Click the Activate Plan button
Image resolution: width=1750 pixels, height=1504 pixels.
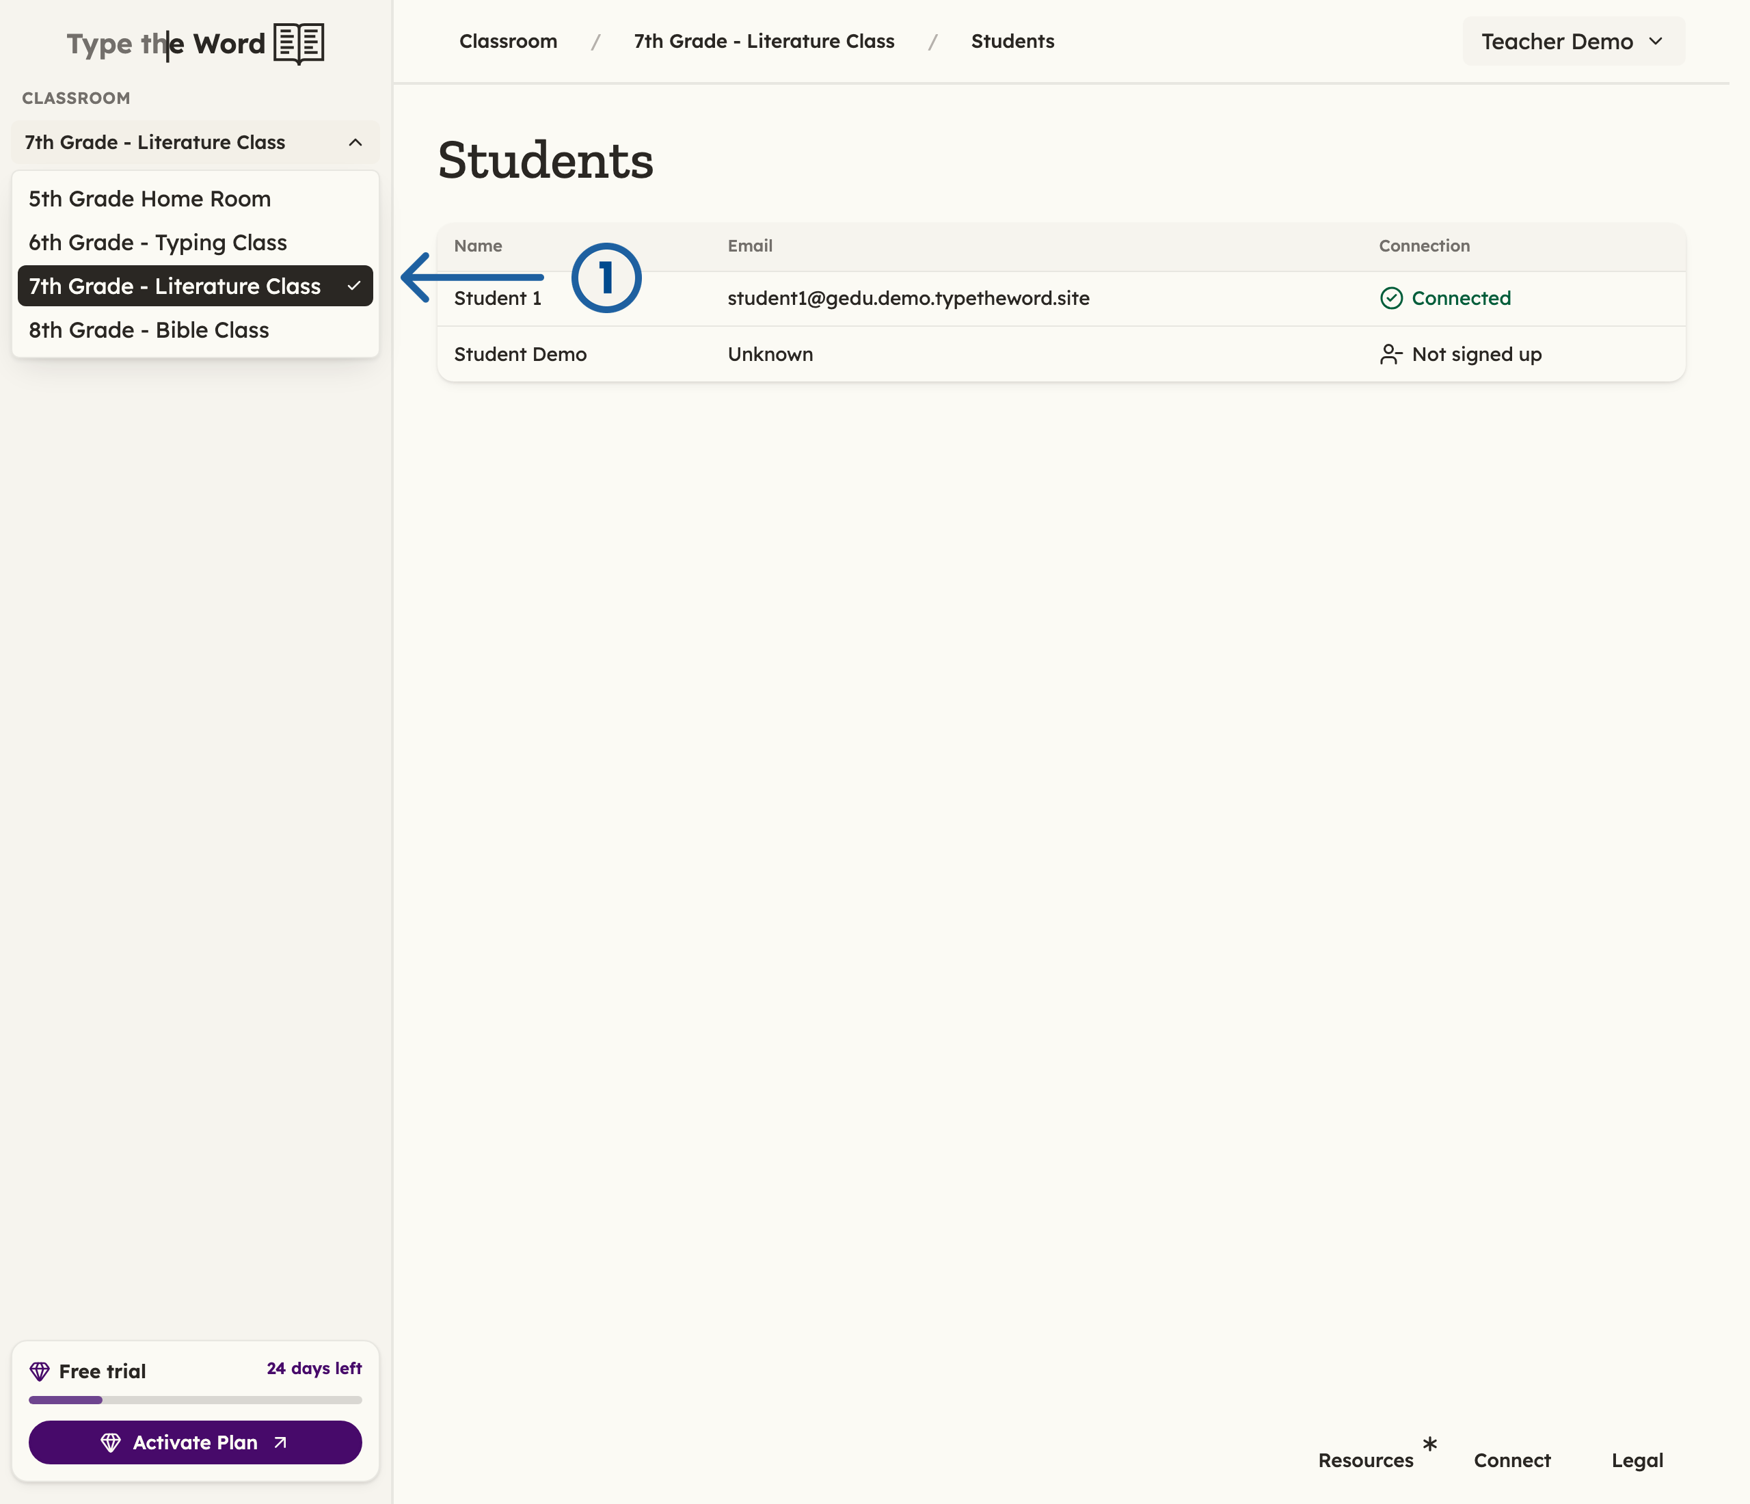point(195,1442)
